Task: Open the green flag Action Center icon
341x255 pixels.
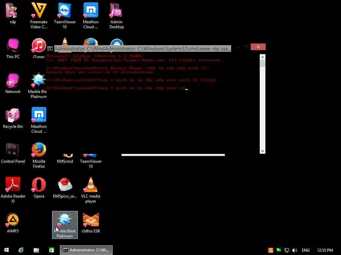Action: point(279,250)
